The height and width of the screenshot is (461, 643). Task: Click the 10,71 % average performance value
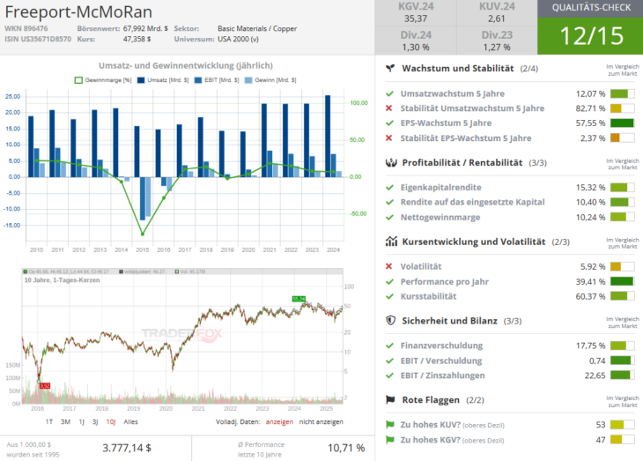coord(346,448)
